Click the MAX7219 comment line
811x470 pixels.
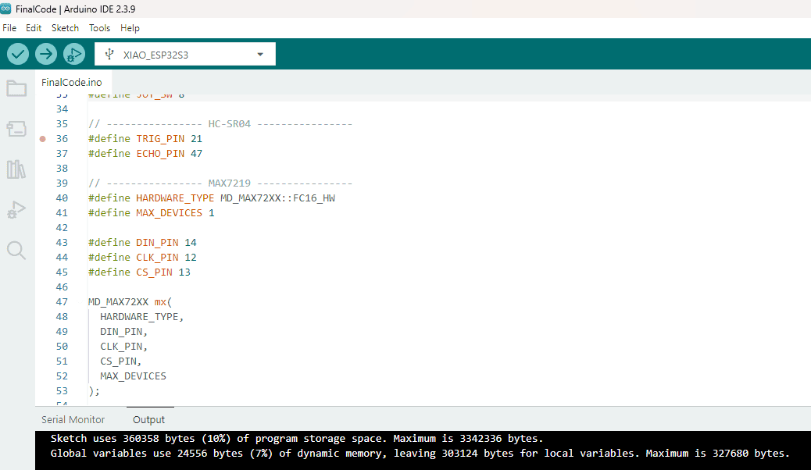[x=220, y=183]
